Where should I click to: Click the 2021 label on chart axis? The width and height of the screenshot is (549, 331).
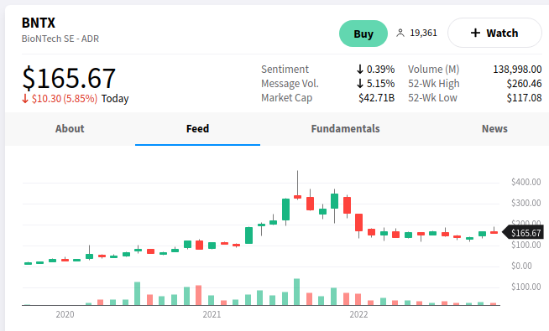point(212,314)
